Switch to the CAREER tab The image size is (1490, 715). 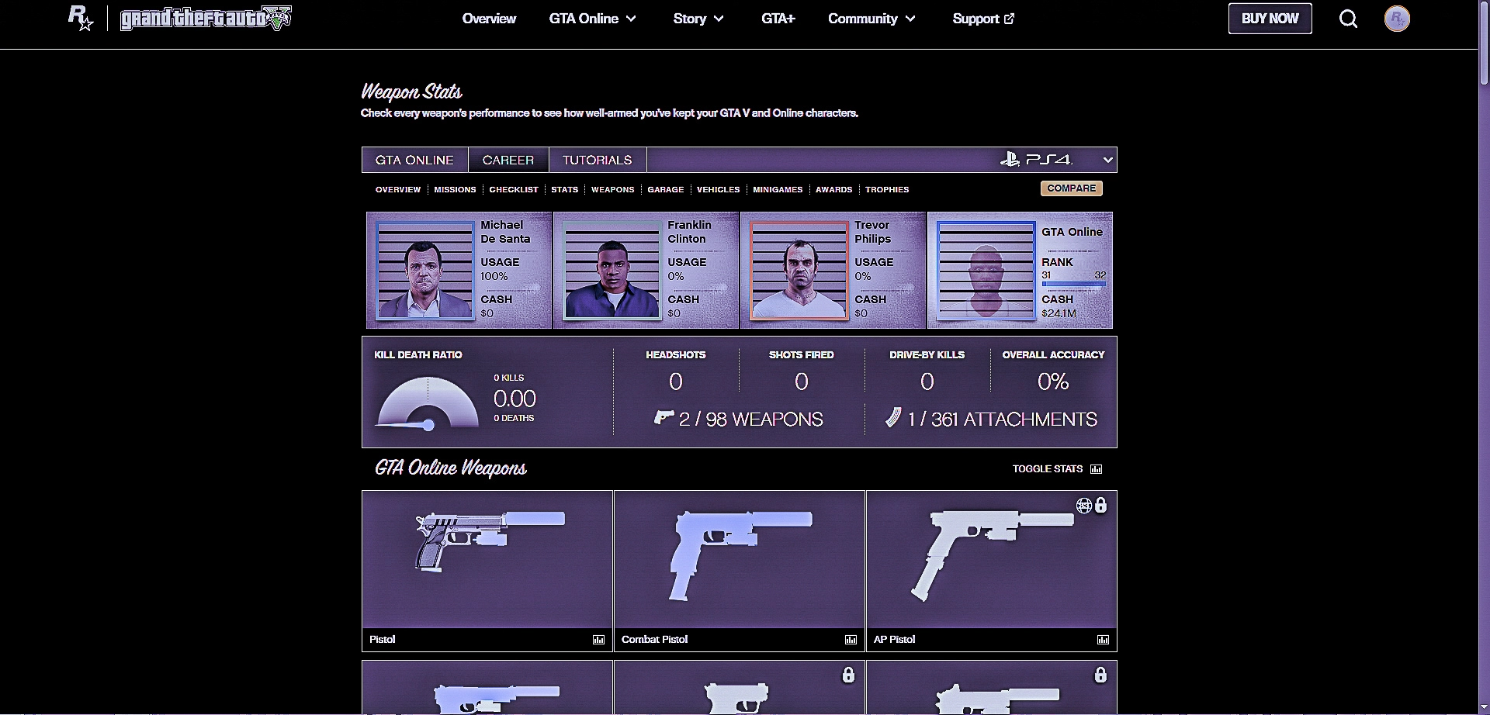pos(508,160)
